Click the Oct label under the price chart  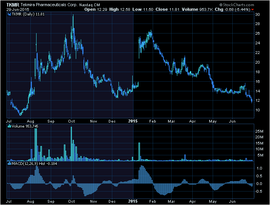[72, 121]
